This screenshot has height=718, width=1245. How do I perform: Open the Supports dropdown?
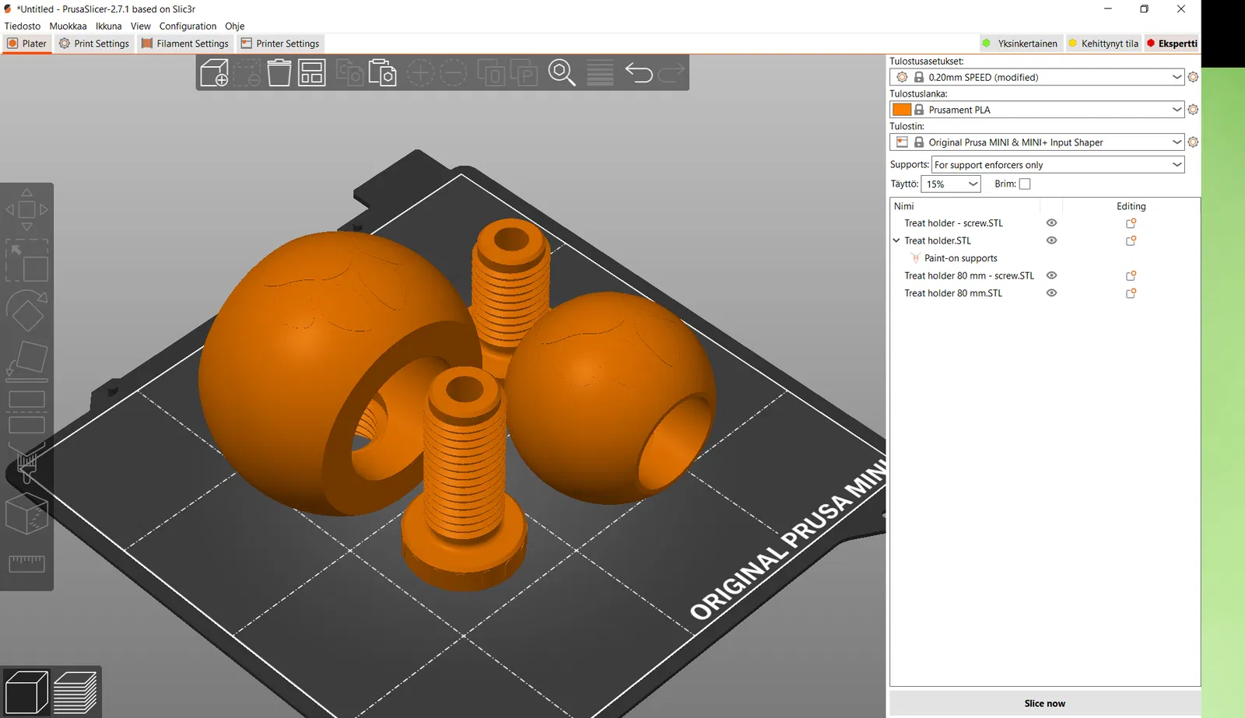(x=1057, y=165)
